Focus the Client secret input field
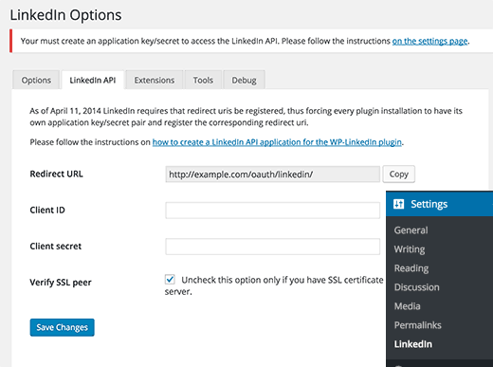493x367 pixels. click(x=272, y=247)
